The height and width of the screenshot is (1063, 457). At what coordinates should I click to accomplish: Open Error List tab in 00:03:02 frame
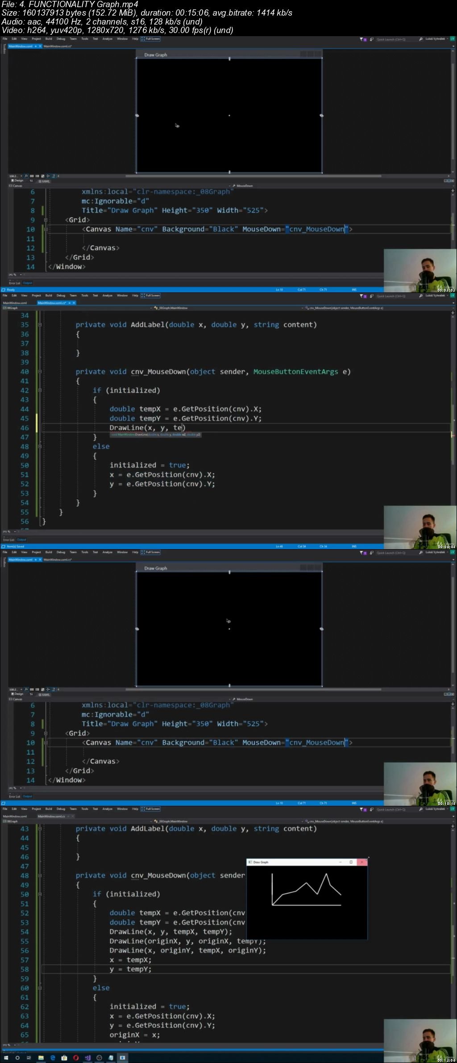point(14,283)
